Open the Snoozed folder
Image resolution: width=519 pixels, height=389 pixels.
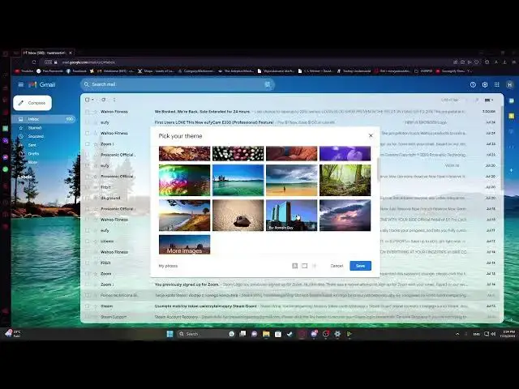[x=36, y=136]
